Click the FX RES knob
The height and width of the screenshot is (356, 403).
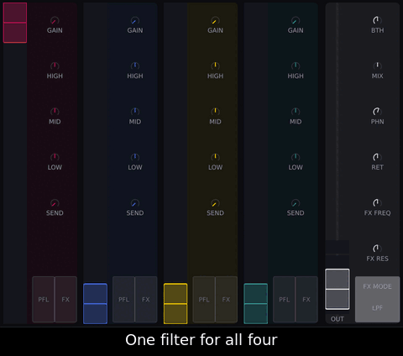[x=377, y=249]
